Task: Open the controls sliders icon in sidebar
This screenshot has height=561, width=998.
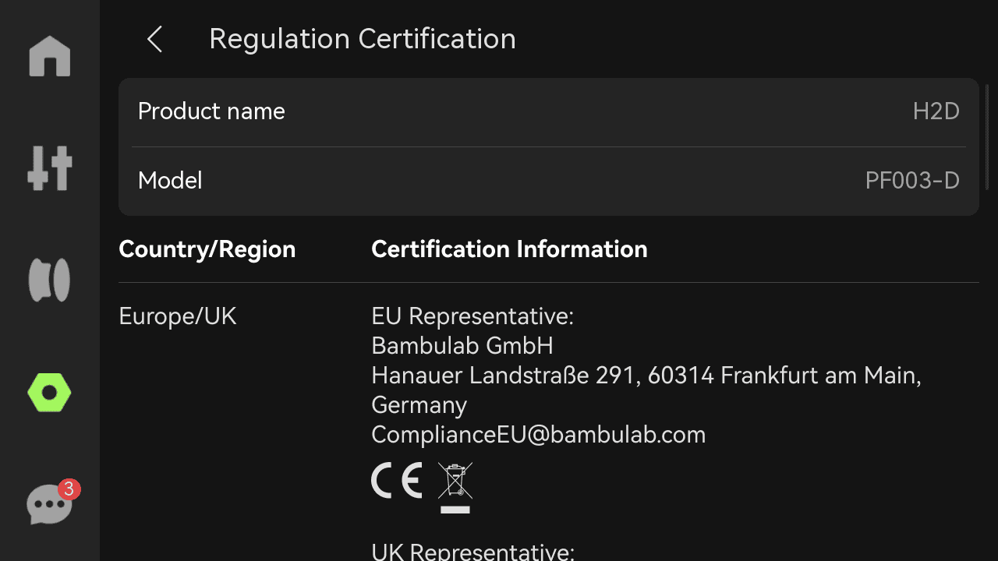Action: coord(50,168)
